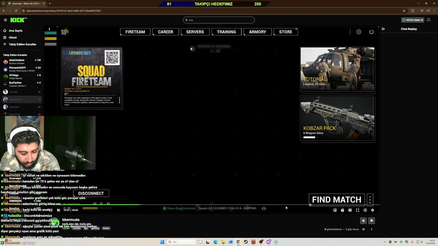
Task: Open the ARMORY tab
Action: [x=258, y=32]
